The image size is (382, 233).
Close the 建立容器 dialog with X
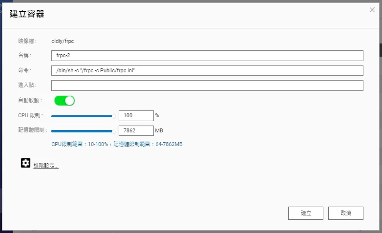pos(372,10)
